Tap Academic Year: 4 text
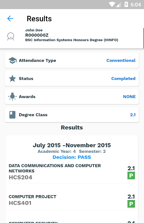Viewport: 144px width, 223px height. point(57,151)
